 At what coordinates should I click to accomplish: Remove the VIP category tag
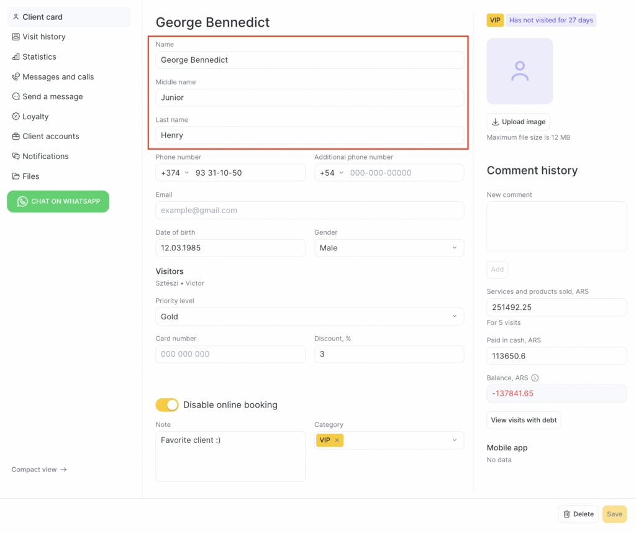click(x=337, y=440)
